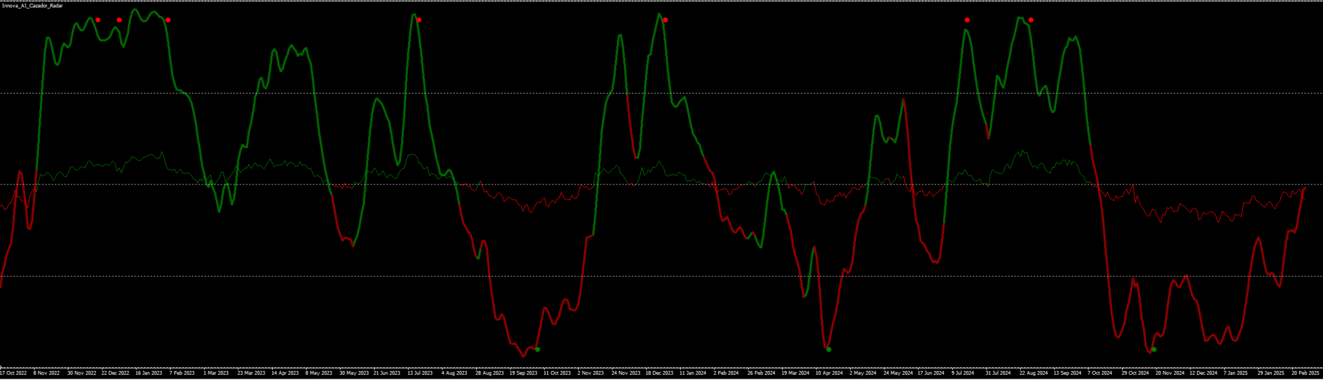This screenshot has width=1323, height=380.
Task: Click the red signal dot above 22 Aug 2024
Action: coord(1031,20)
